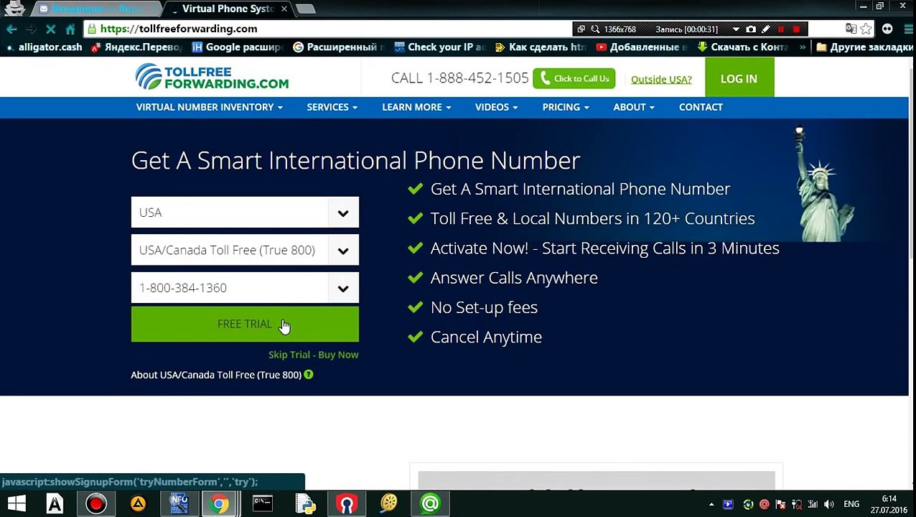Click the translate page icon in address bar
916x517 pixels.
coord(851,29)
